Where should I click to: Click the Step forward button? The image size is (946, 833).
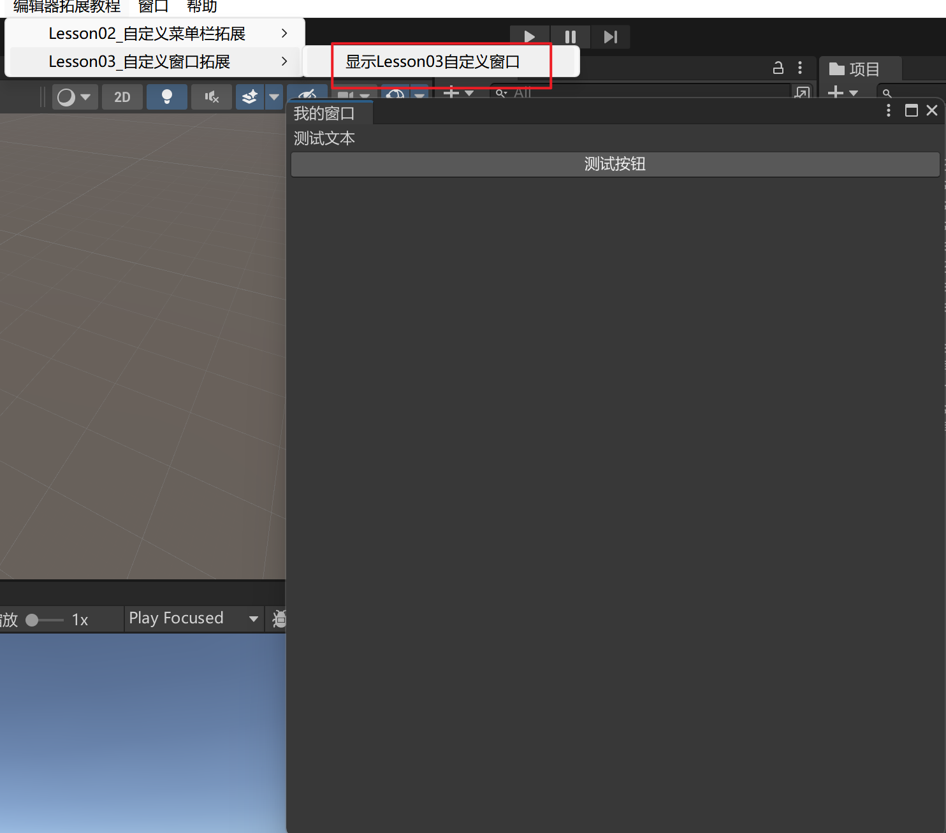(610, 37)
